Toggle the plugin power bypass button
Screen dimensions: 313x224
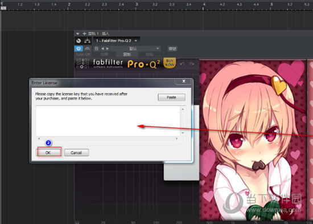tap(79, 48)
